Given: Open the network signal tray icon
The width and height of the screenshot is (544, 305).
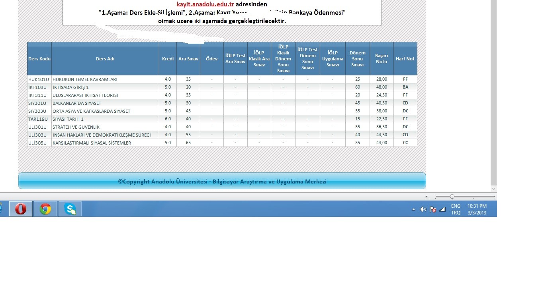Looking at the screenshot, I should tap(442, 209).
